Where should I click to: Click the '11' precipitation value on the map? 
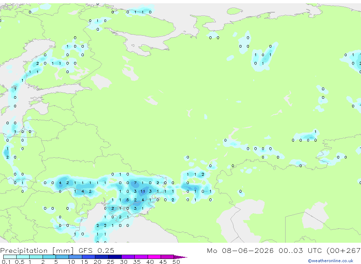pos(143,191)
